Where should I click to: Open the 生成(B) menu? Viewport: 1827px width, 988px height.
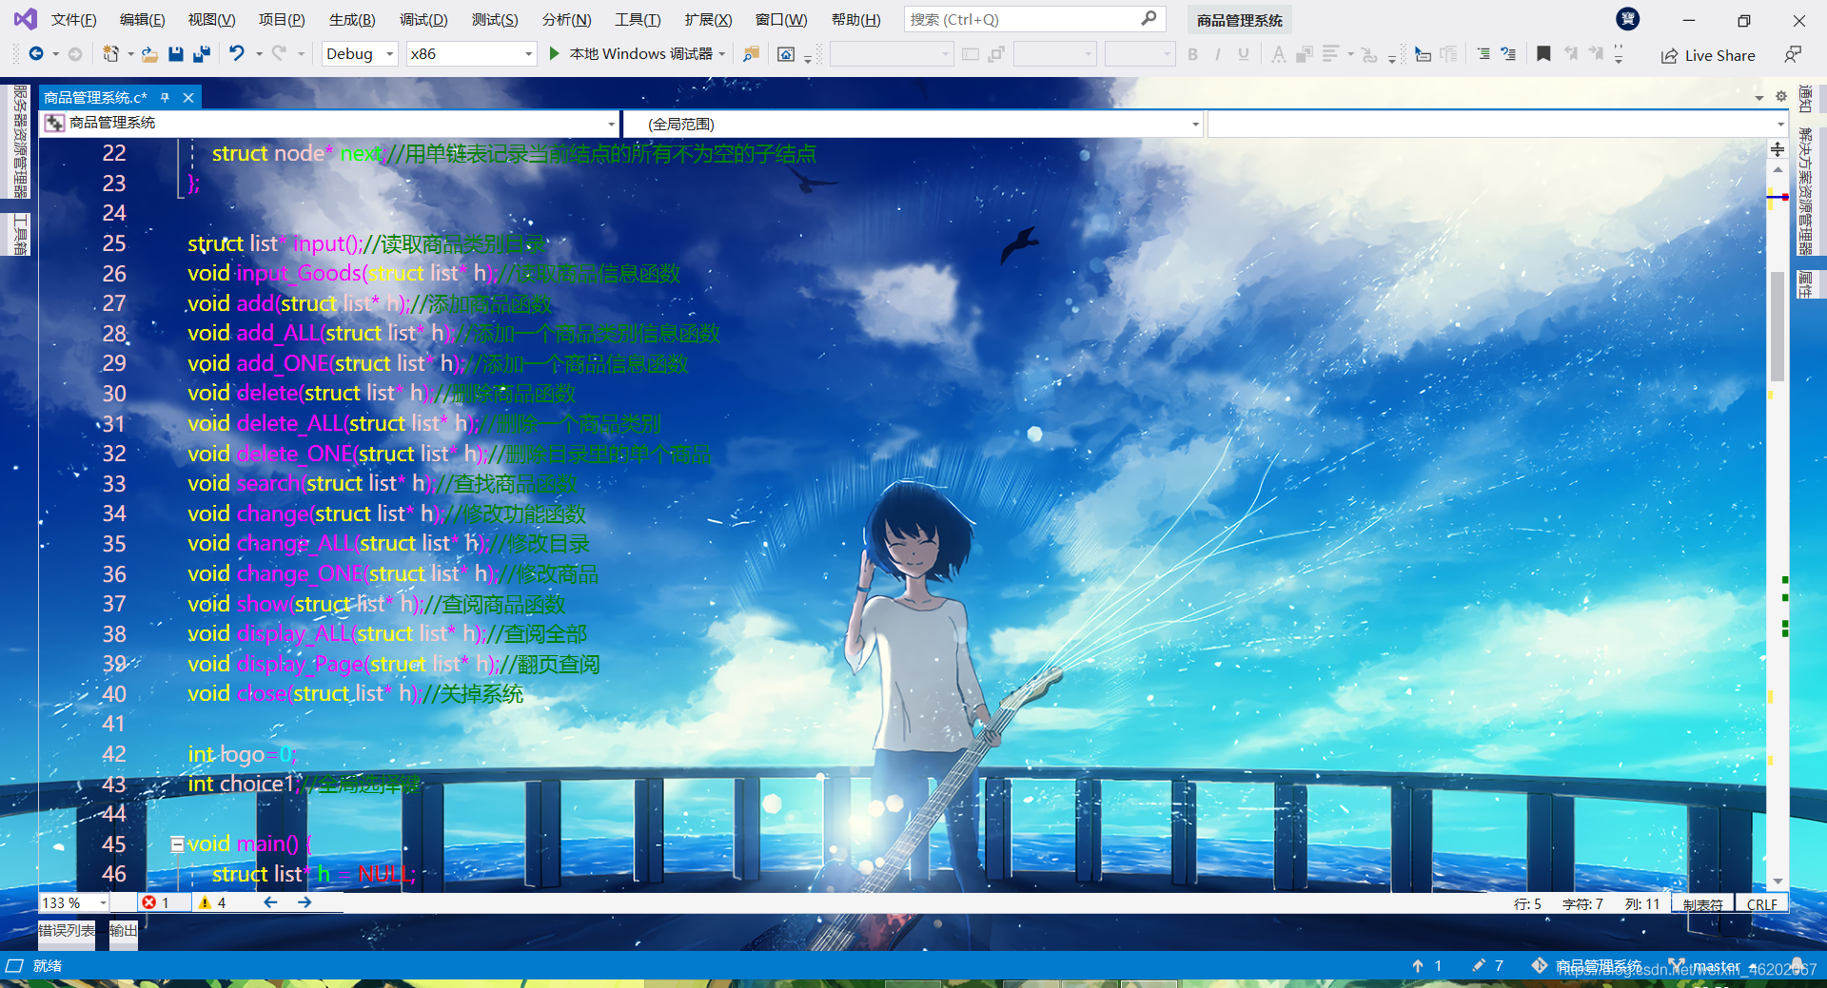tap(352, 20)
